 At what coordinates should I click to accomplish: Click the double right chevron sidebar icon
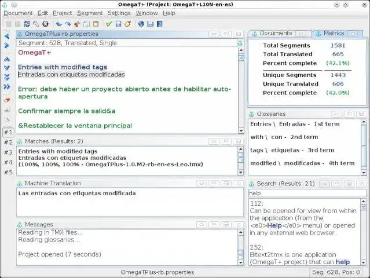7,87
